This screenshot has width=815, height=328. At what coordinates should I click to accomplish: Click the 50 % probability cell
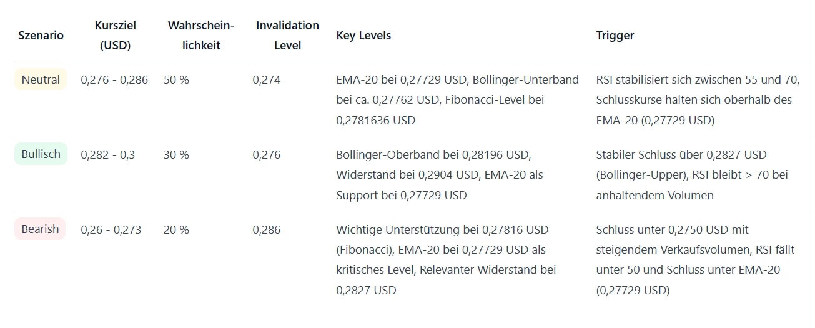(x=176, y=80)
